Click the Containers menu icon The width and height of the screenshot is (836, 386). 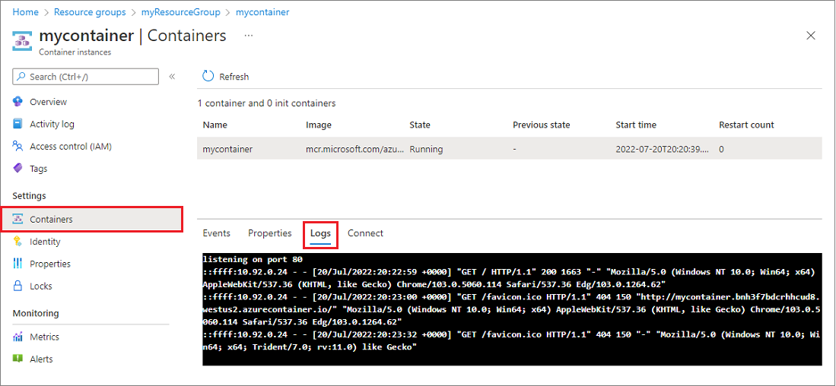click(18, 220)
